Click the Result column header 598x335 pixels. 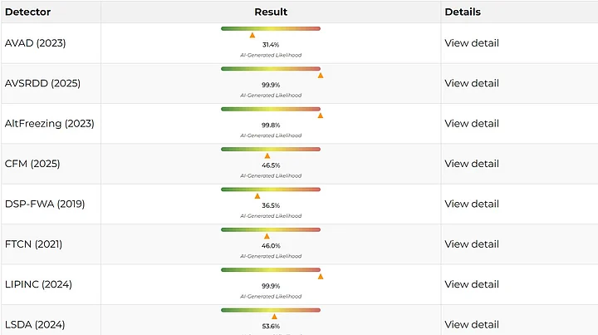tap(271, 12)
